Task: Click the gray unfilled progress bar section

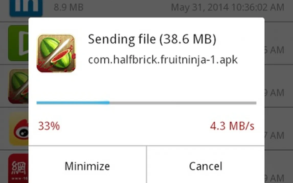Action: [x=183, y=103]
